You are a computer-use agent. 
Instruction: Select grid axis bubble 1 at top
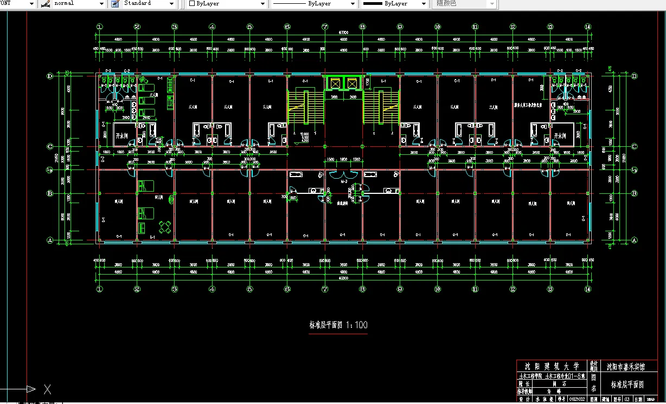100,27
